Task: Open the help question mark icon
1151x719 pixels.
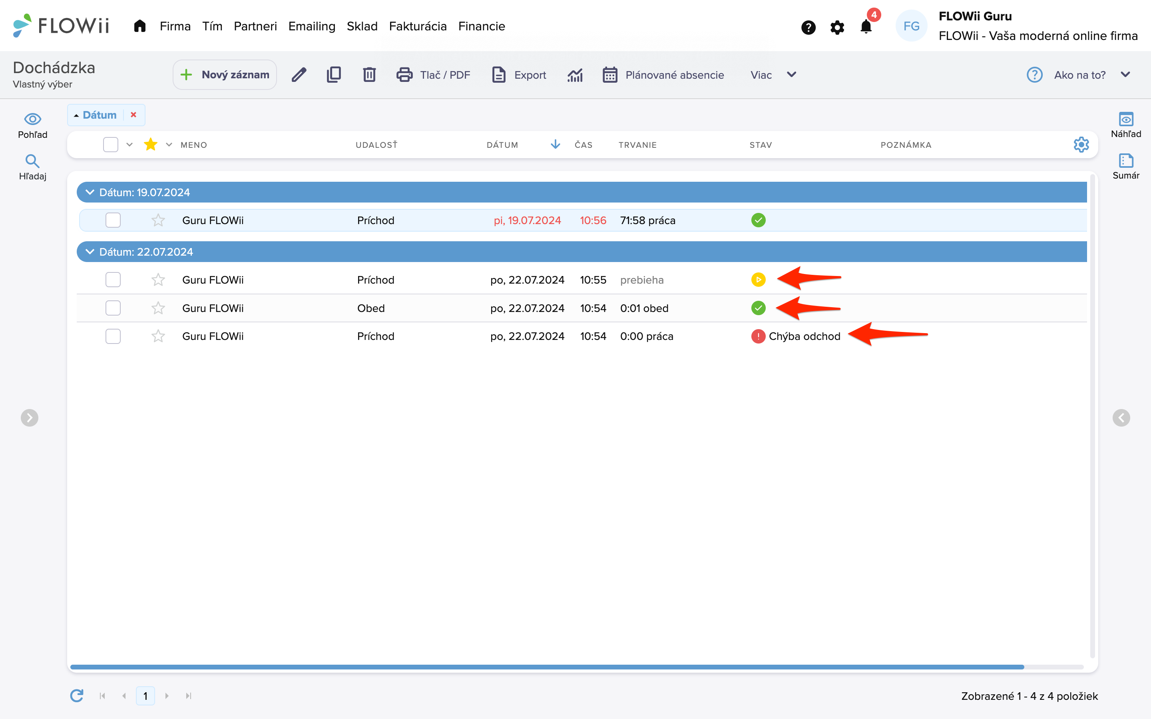Action: click(808, 27)
